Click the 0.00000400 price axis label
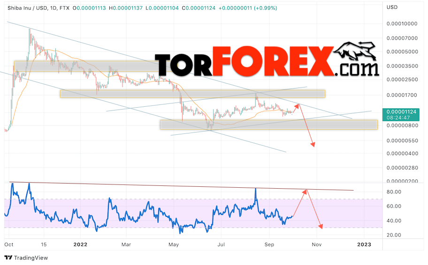Image resolution: width=428 pixels, height=265 pixels. [x=402, y=154]
